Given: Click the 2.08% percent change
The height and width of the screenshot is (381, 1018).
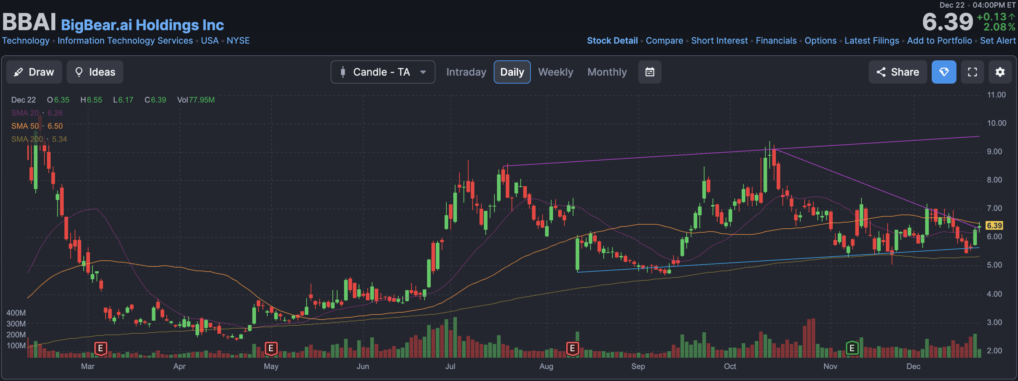Looking at the screenshot, I should tap(999, 27).
